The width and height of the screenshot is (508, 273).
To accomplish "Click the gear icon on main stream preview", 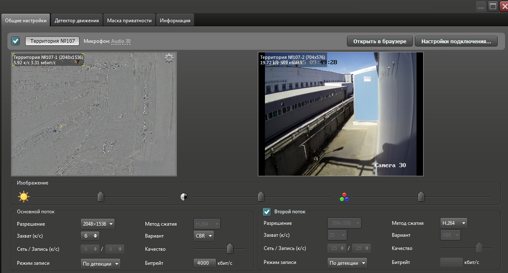I will tap(169, 58).
